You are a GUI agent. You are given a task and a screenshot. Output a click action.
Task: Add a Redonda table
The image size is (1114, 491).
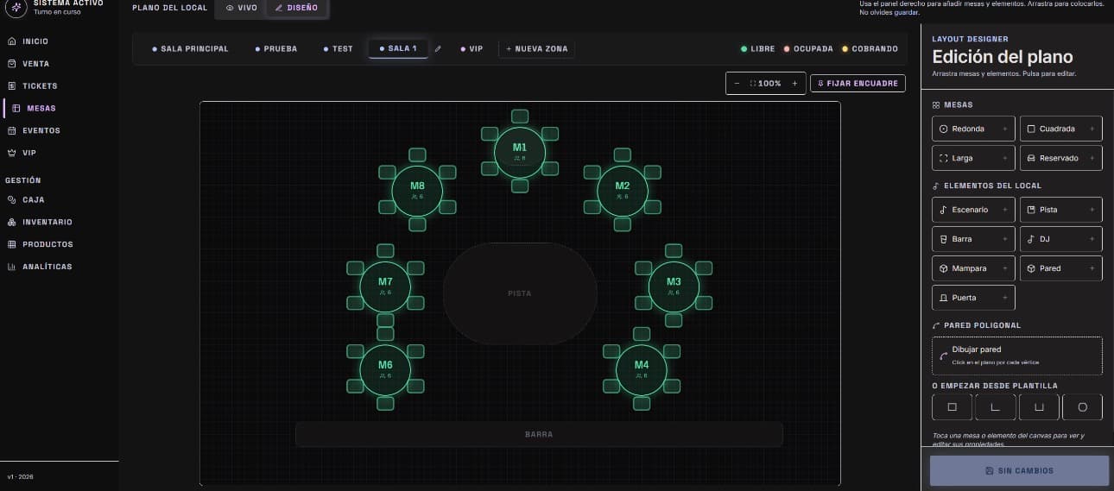973,129
